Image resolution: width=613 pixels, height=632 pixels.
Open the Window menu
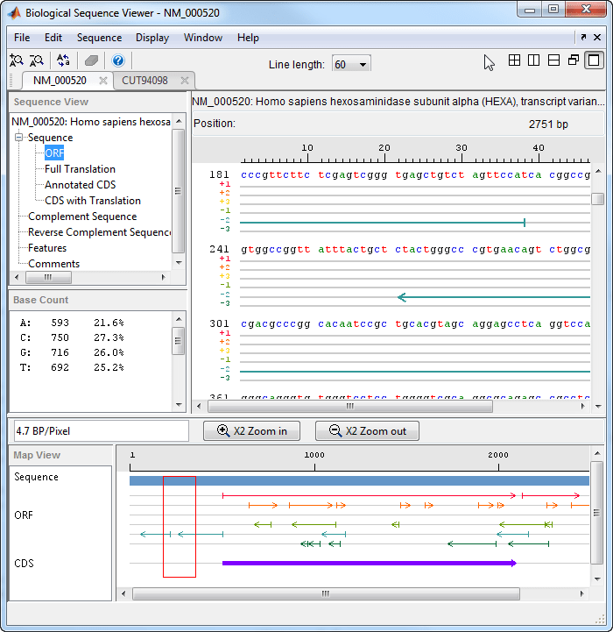point(203,38)
